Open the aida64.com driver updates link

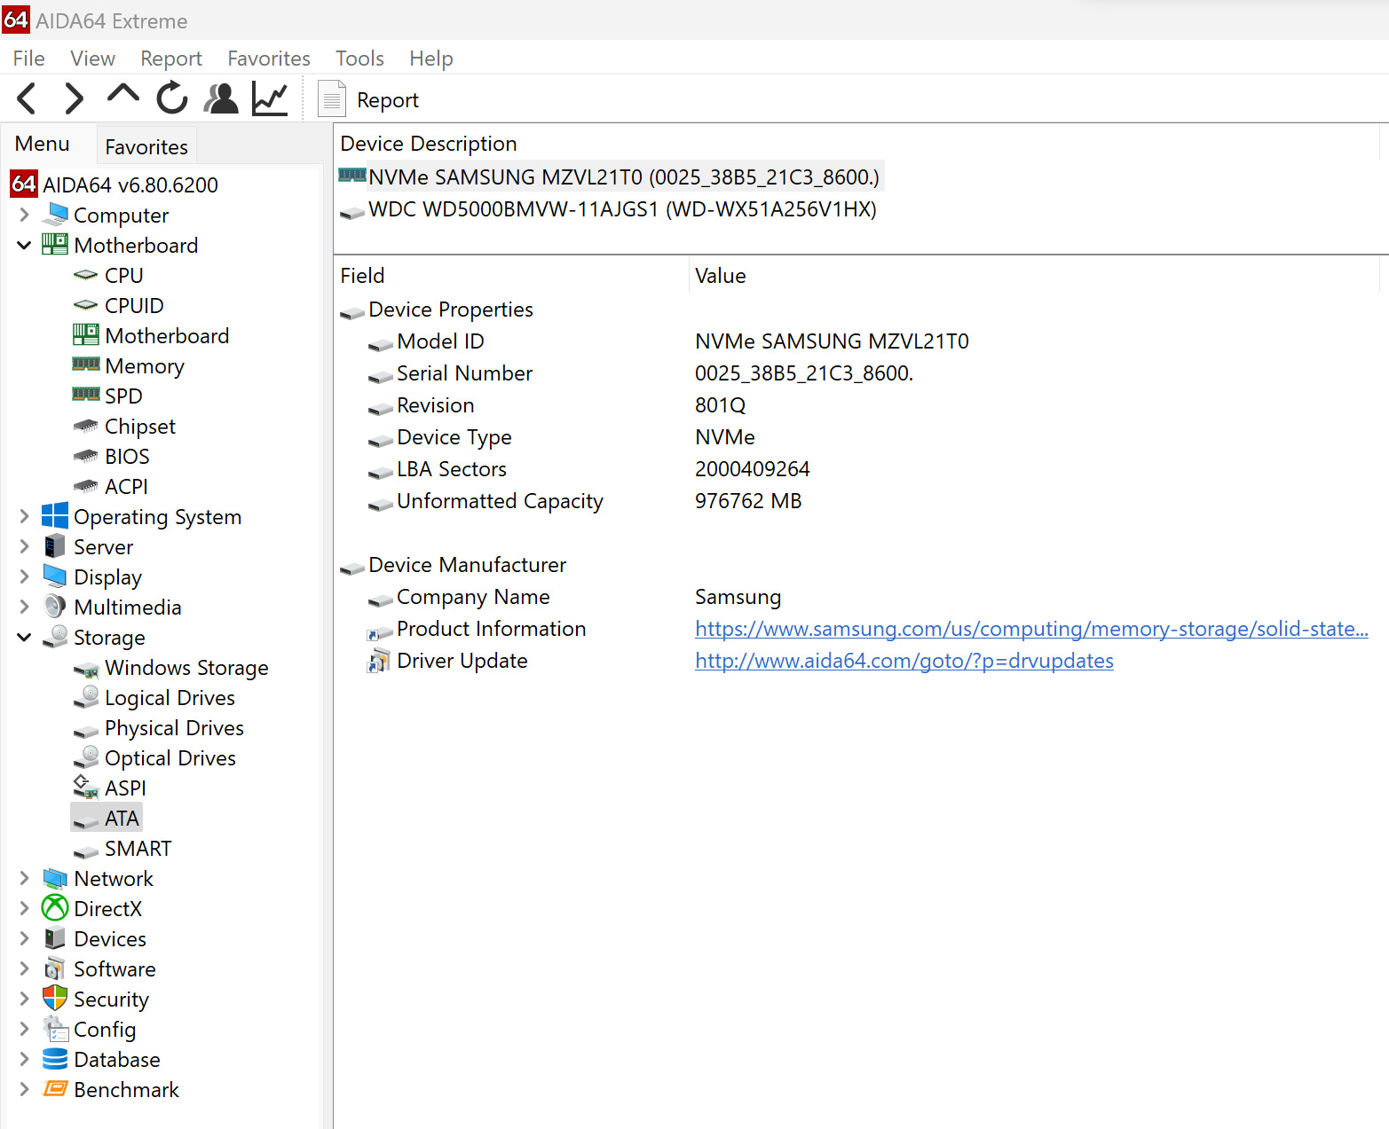pos(904,661)
